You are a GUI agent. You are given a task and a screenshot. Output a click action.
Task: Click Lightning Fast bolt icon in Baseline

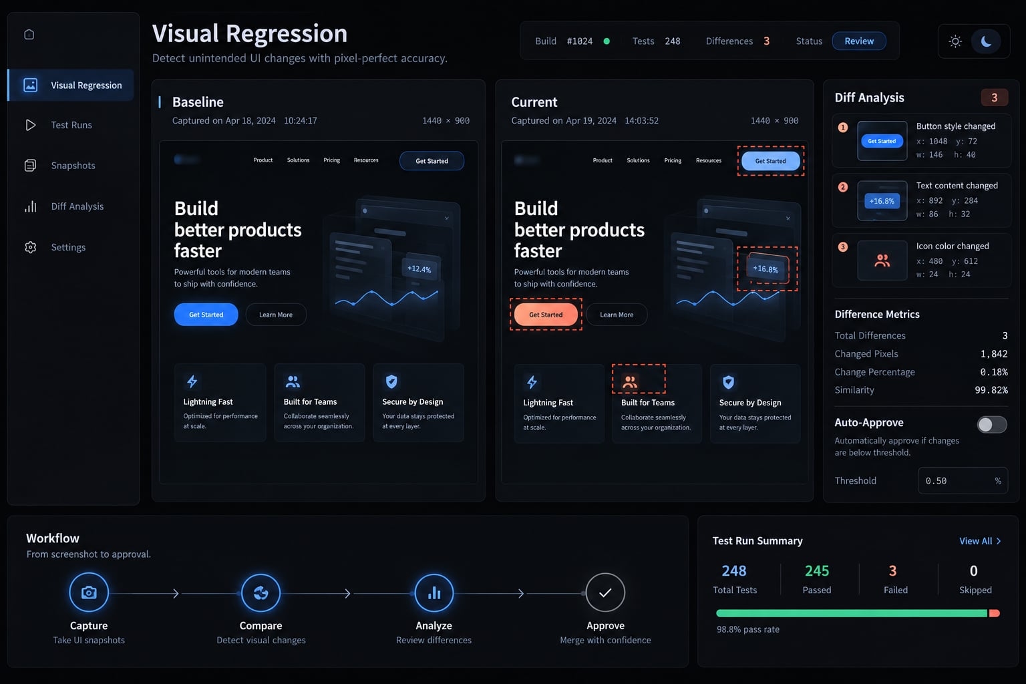click(x=192, y=381)
